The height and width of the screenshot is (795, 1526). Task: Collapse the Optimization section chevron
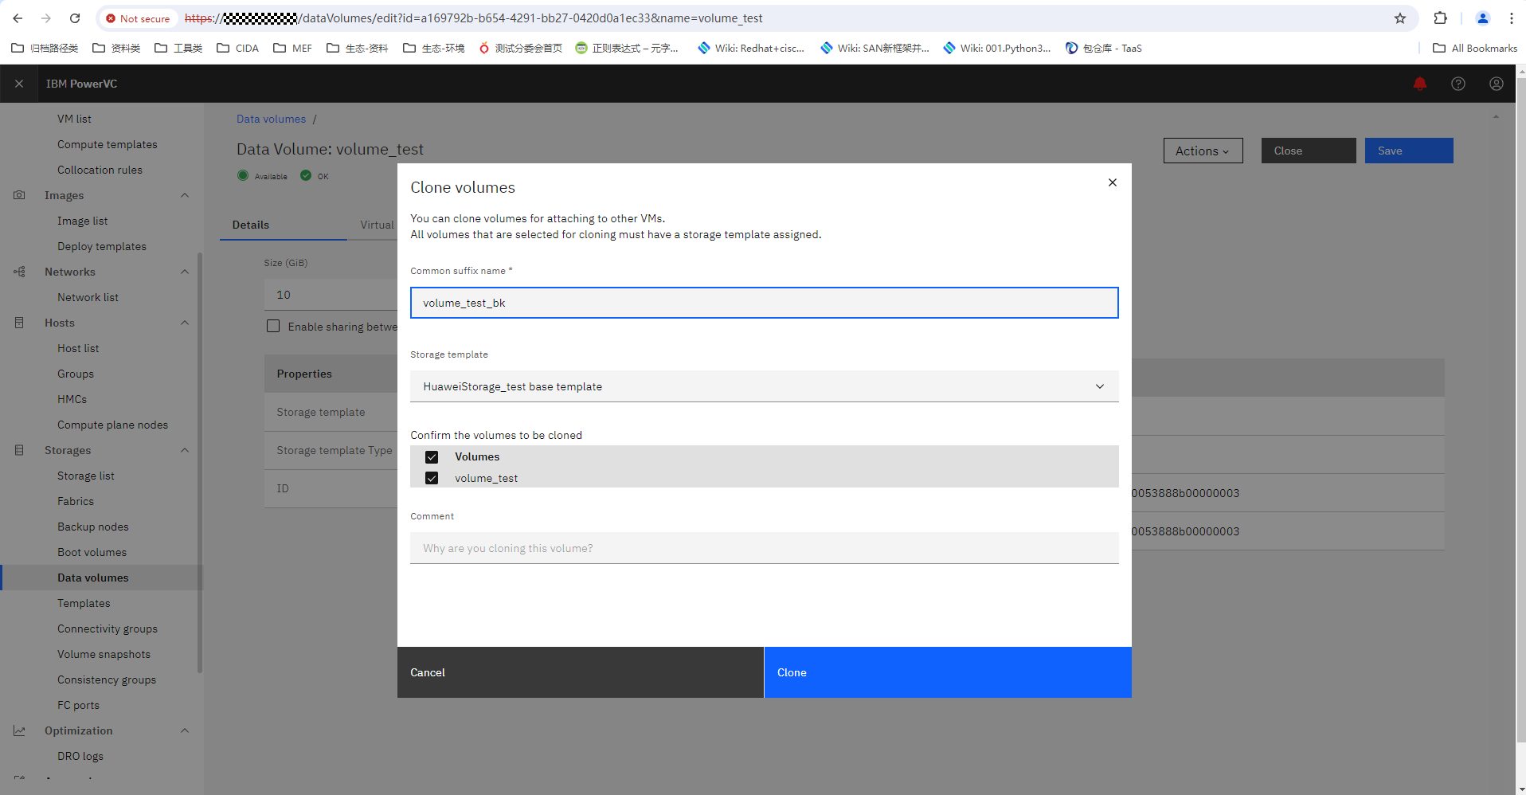click(185, 730)
